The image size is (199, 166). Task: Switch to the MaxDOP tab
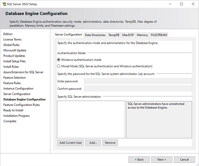click(x=128, y=35)
